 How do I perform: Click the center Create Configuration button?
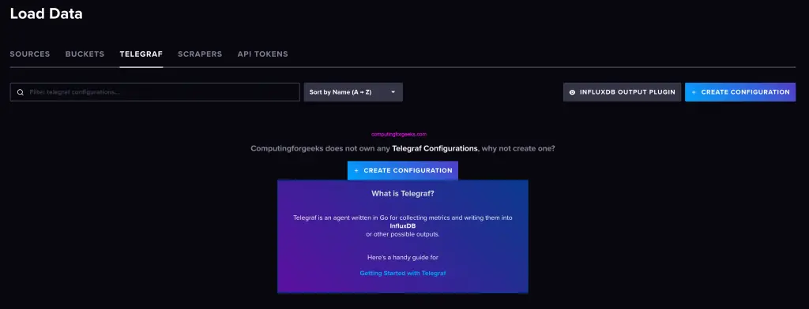pos(403,170)
